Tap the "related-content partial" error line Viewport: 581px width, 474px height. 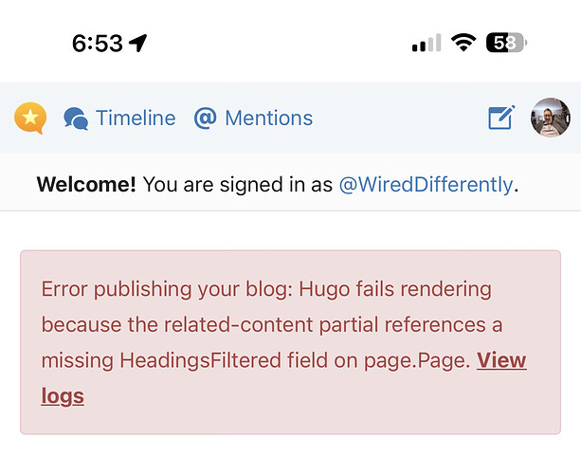(272, 324)
